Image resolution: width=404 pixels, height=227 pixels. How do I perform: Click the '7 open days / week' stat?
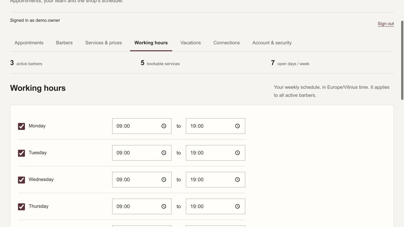290,63
